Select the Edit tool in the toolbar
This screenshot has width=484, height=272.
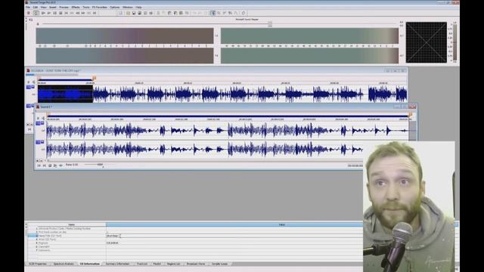point(213,13)
